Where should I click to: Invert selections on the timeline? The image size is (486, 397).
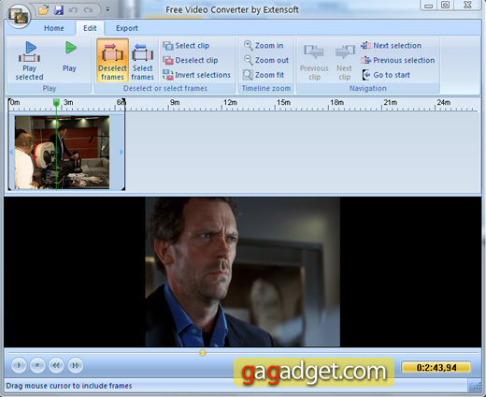[196, 75]
